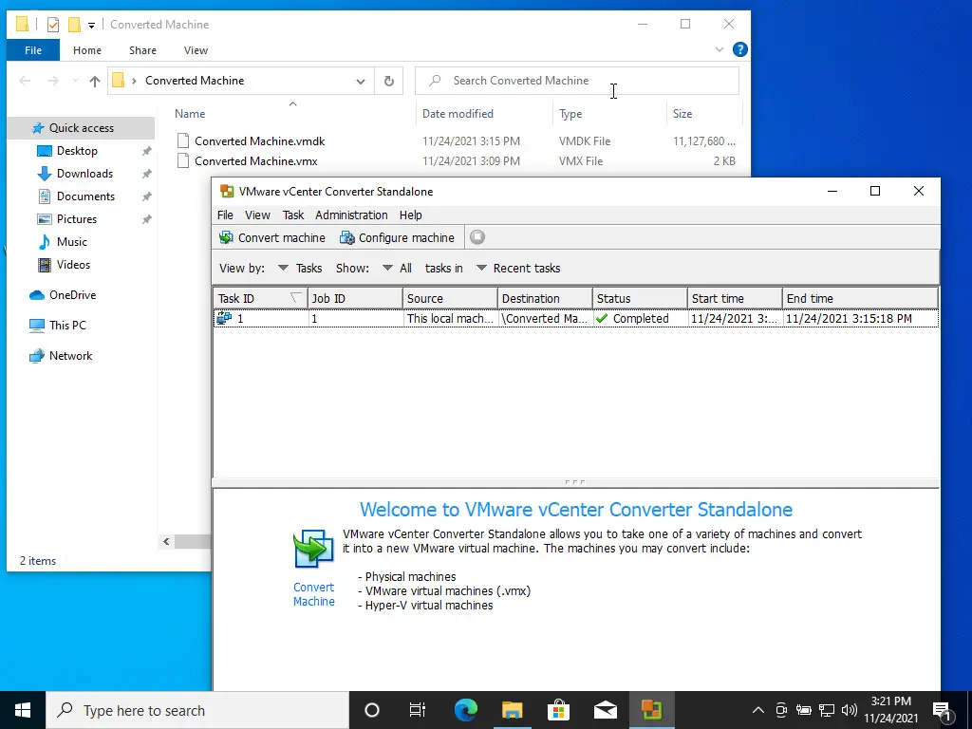Screen dimensions: 972x729
Task: Open Pictures in the navigation pane
Action: tap(77, 219)
